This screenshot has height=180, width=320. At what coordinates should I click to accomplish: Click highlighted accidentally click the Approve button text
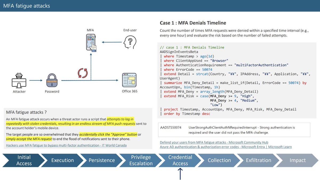(x=108, y=134)
